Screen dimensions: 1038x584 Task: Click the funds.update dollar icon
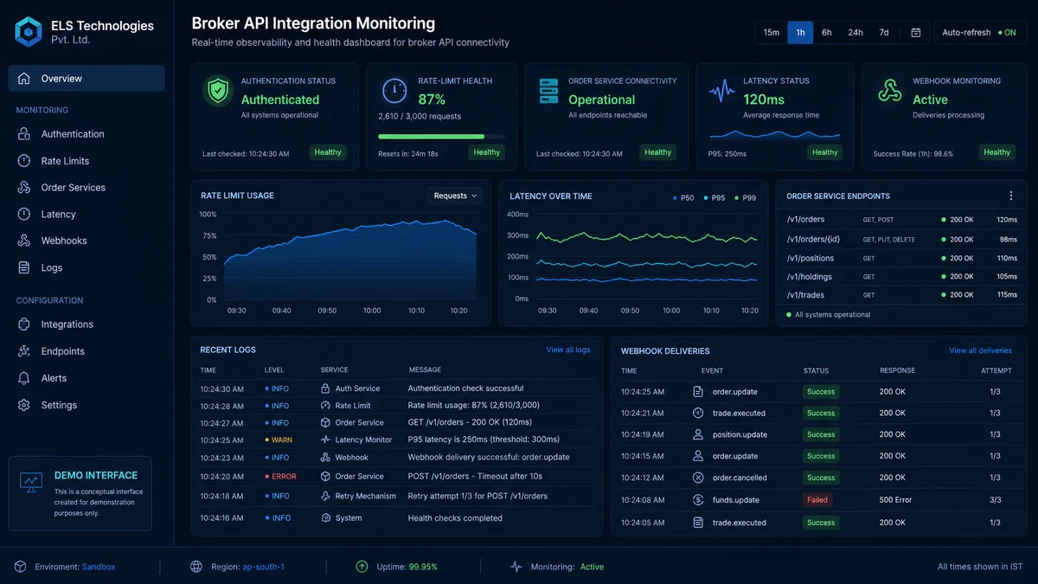(698, 500)
